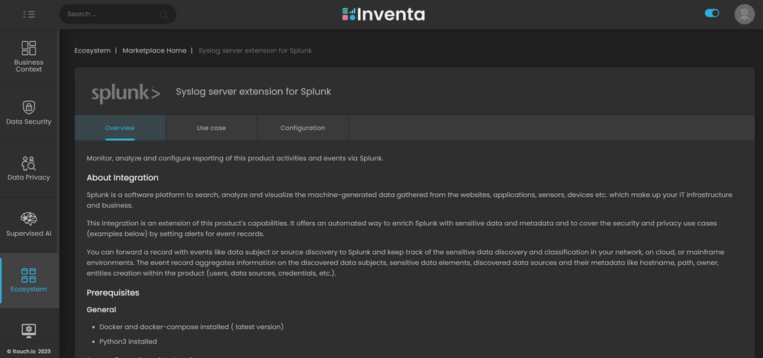
Task: Click the 'Monitor, analyze and configure reporting' sentence
Action: pos(235,158)
